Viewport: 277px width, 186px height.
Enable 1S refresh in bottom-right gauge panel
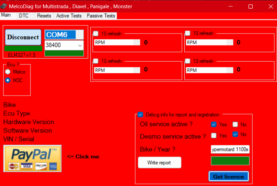tap(188, 61)
